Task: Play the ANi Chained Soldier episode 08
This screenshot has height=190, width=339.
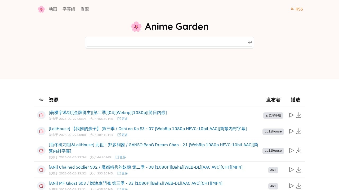Action: [x=291, y=170]
